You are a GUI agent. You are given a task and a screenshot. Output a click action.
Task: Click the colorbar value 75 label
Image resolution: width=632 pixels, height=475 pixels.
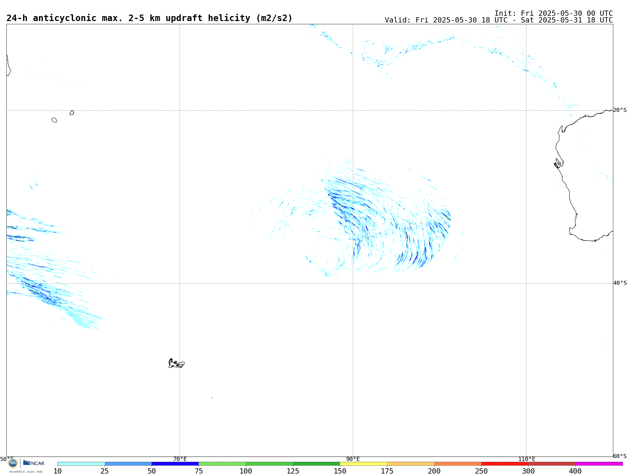click(199, 471)
